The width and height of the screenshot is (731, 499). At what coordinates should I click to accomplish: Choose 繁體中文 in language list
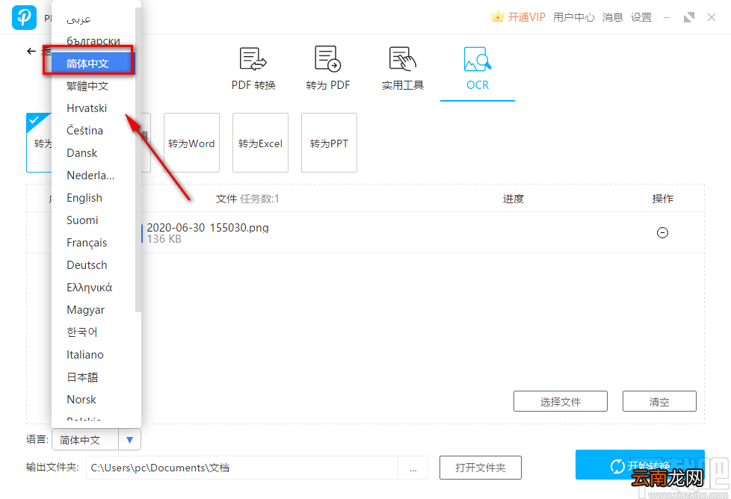coord(93,86)
